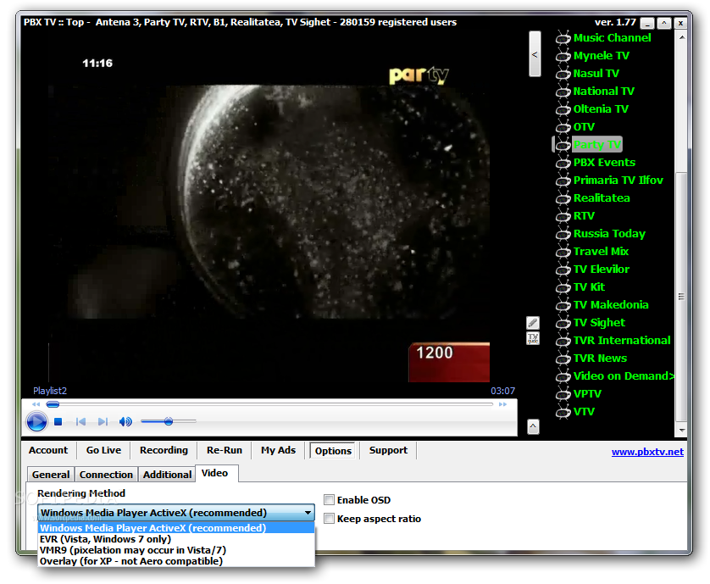Screen dimensions: 710x584
Task: Open the Account tab
Action: point(48,450)
